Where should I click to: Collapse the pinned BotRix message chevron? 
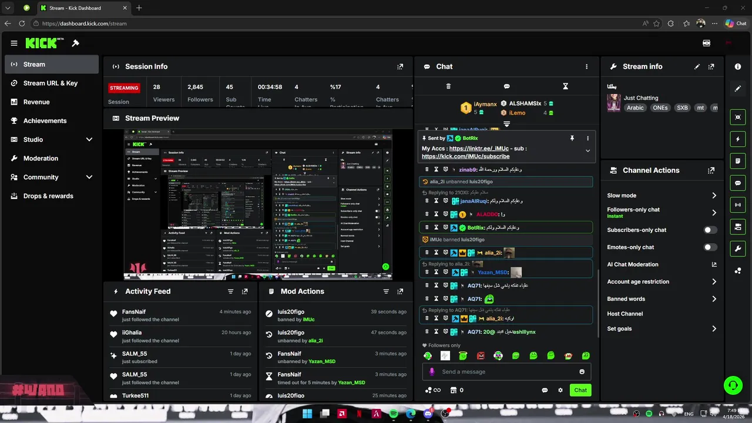click(587, 151)
